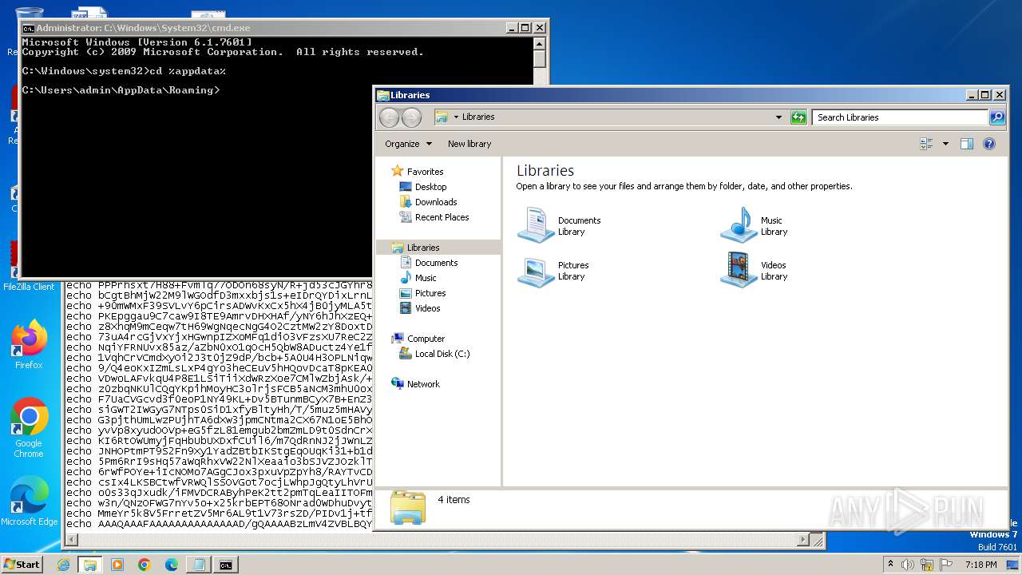Click the Edge icon in taskbar
The height and width of the screenshot is (575, 1022).
coord(172,565)
